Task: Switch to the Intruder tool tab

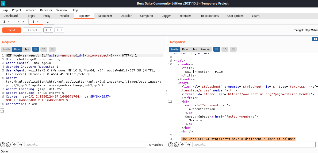Action: 64,16
